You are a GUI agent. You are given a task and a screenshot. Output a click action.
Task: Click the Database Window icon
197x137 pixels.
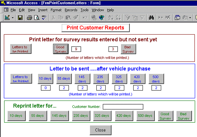(177, 18)
